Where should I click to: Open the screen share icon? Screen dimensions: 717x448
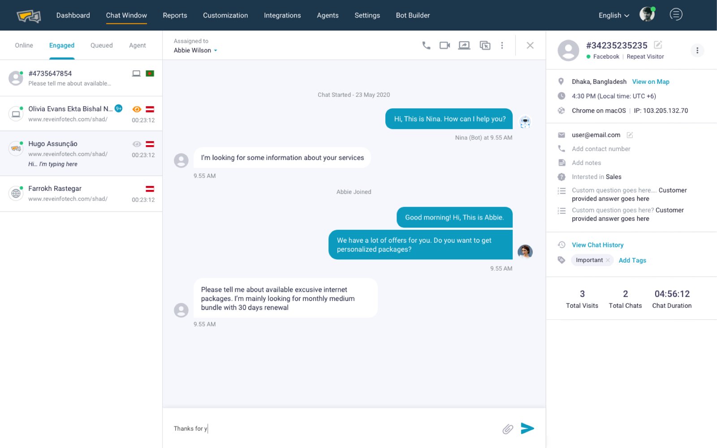464,45
